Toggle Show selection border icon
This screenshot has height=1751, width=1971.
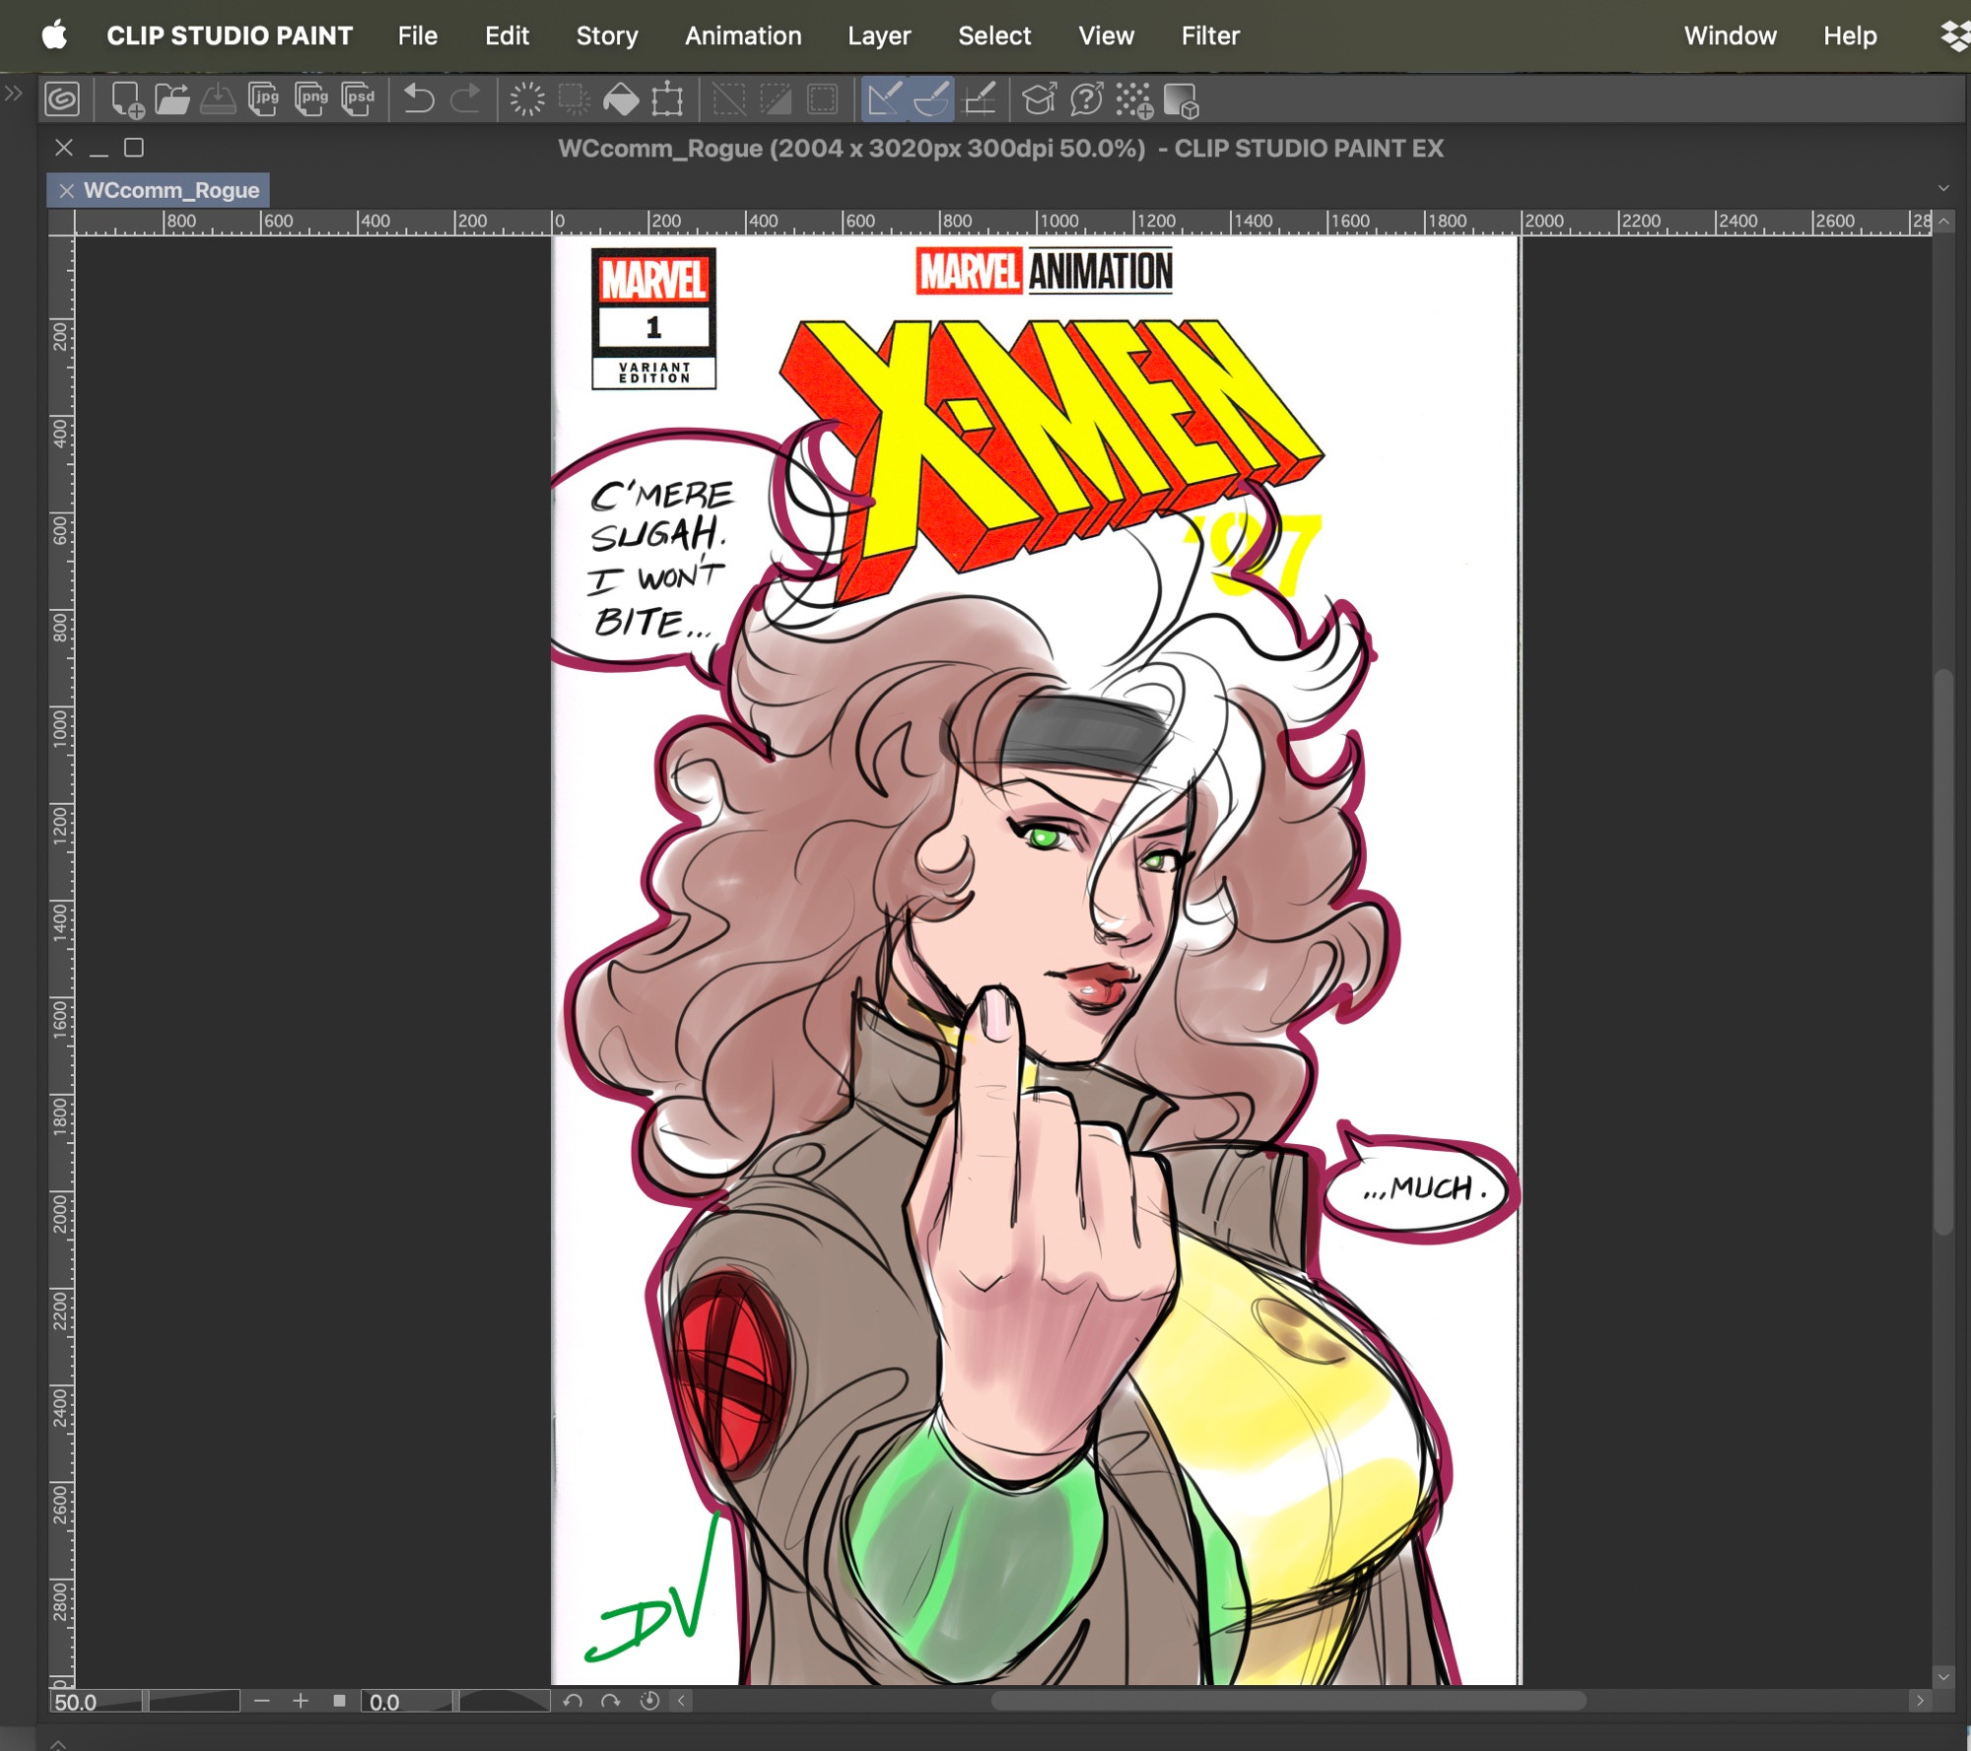click(822, 100)
